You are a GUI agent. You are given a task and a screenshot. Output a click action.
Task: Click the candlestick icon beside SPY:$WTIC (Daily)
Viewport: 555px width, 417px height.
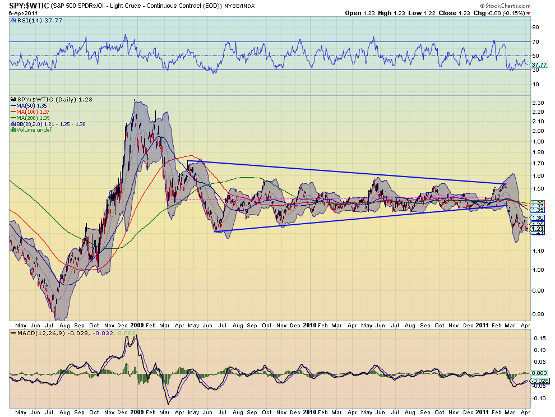(13, 100)
